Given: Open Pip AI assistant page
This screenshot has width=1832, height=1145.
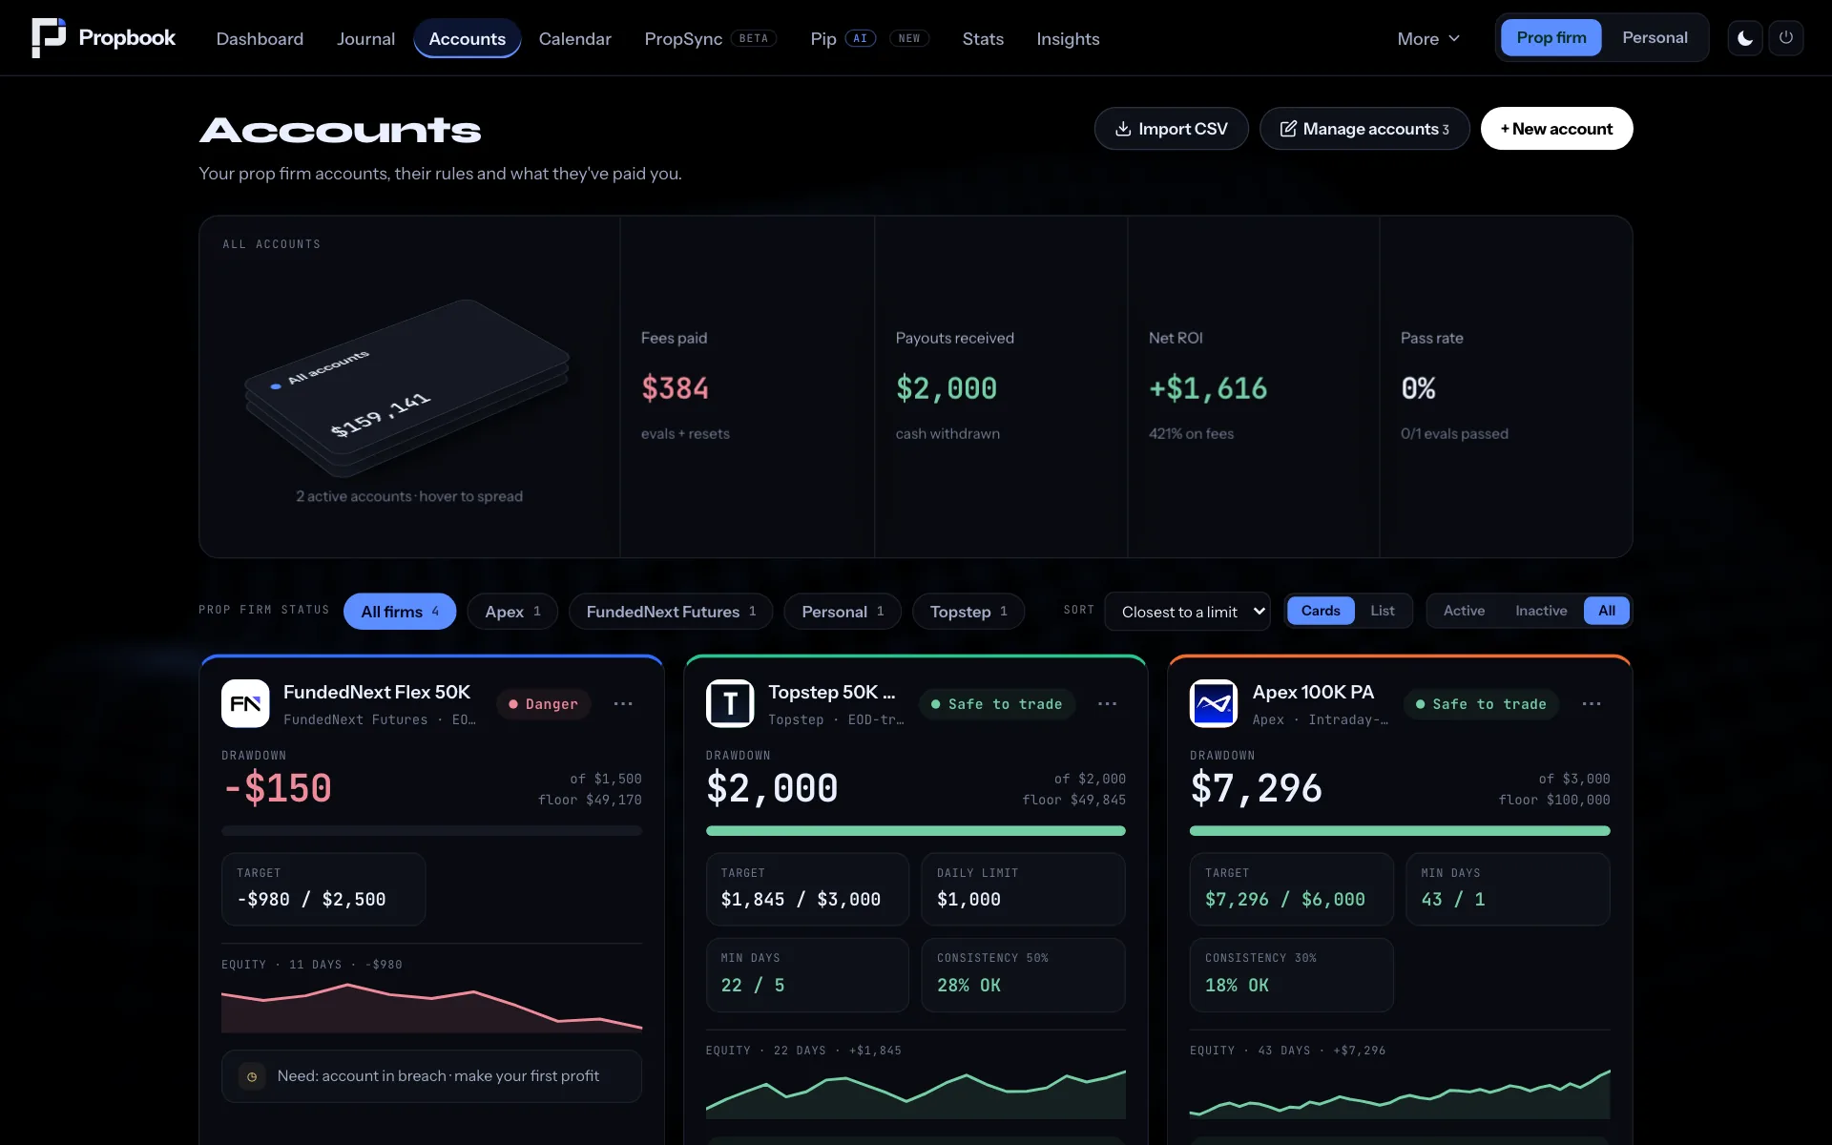Looking at the screenshot, I should pyautogui.click(x=869, y=39).
